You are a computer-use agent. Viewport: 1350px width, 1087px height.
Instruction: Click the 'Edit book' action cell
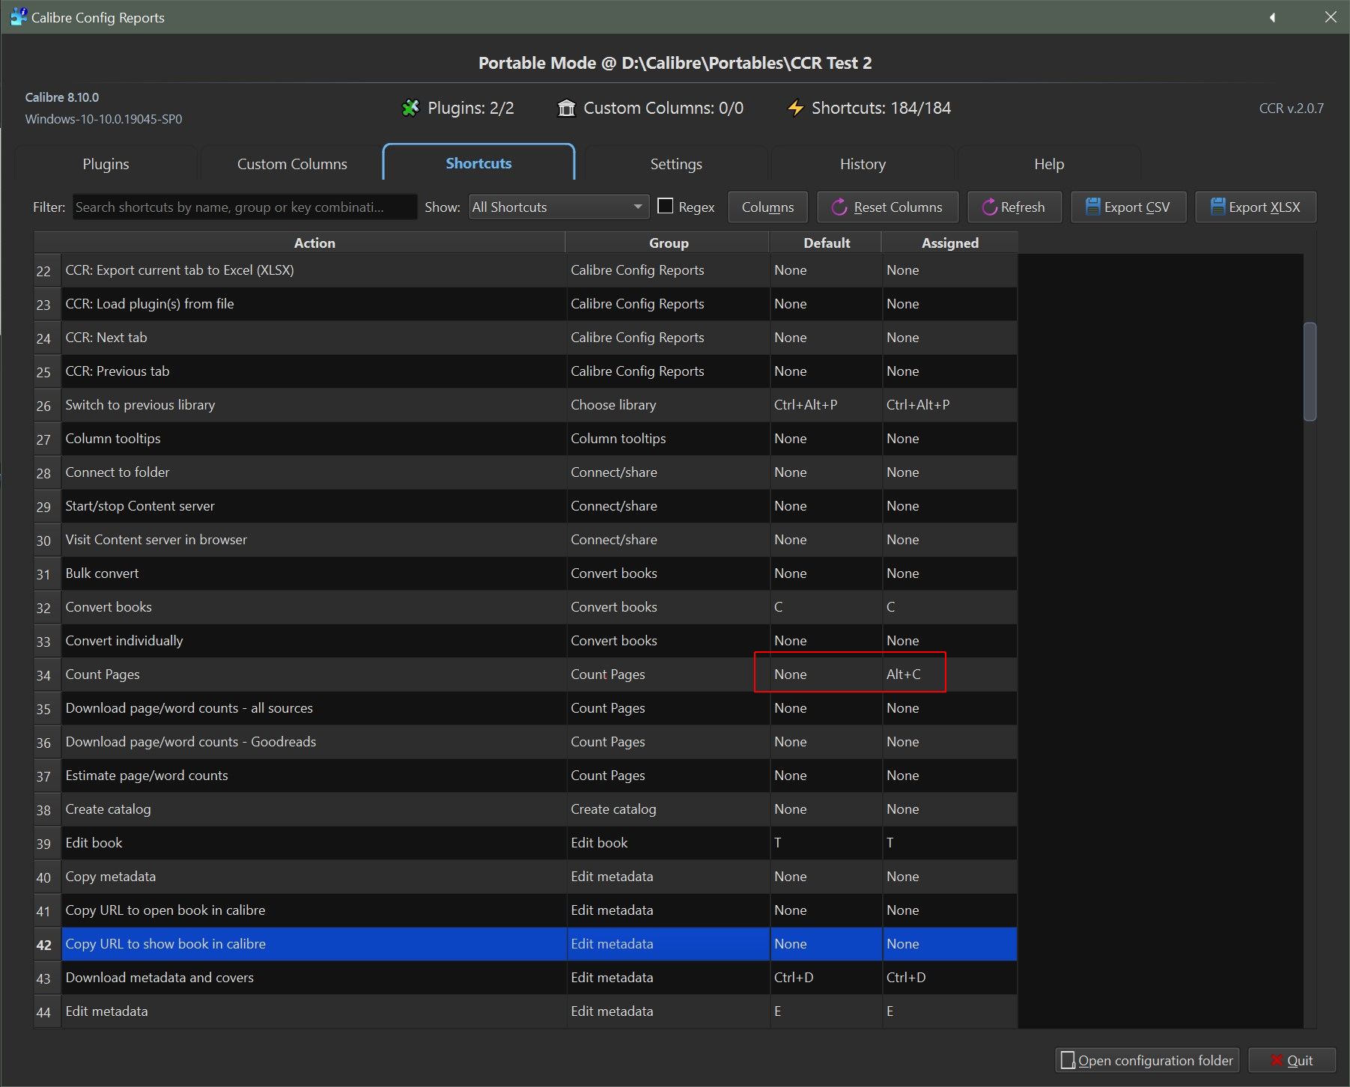tap(314, 843)
